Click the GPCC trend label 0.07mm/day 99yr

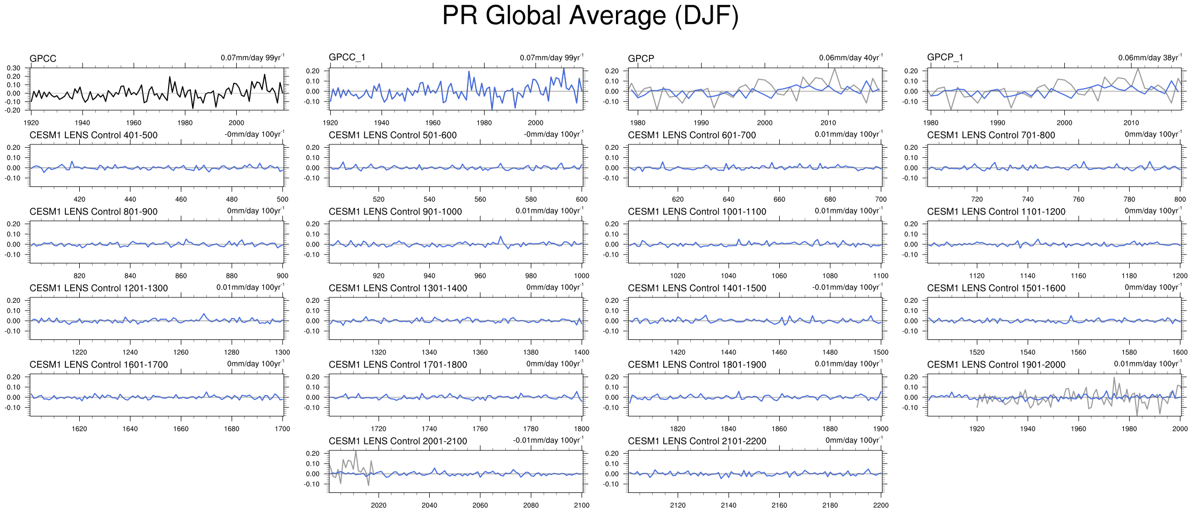click(252, 58)
